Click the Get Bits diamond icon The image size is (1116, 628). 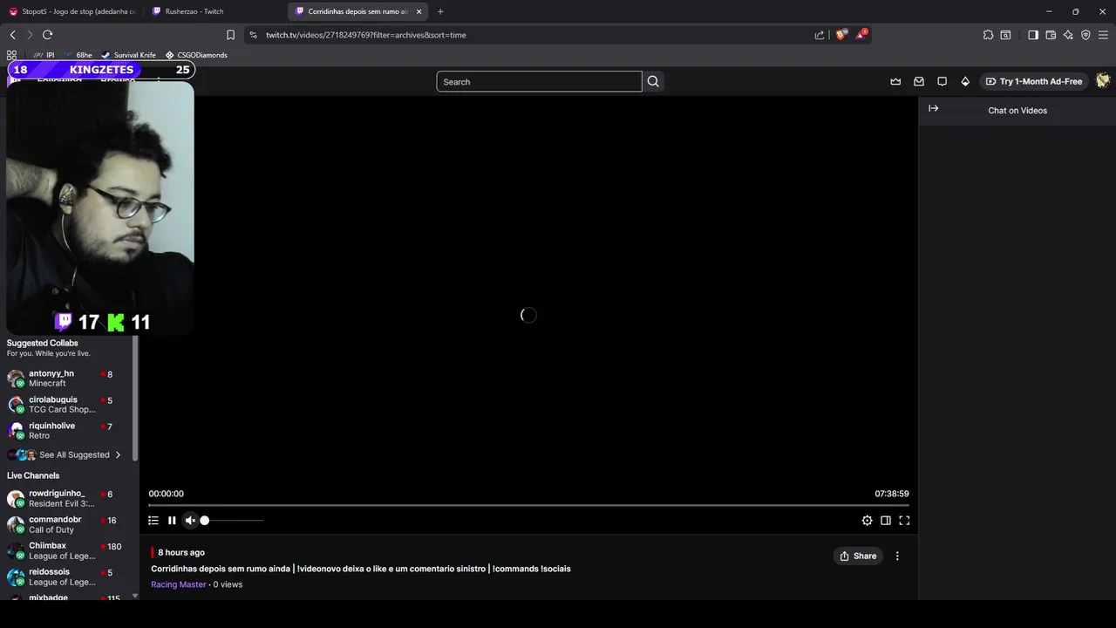click(965, 81)
